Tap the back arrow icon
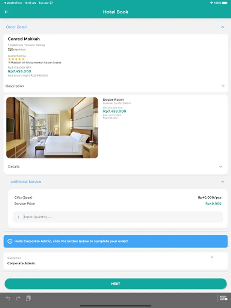Image resolution: width=231 pixels, height=308 pixels. click(6, 12)
